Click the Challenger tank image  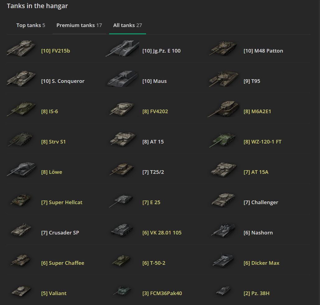224,200
